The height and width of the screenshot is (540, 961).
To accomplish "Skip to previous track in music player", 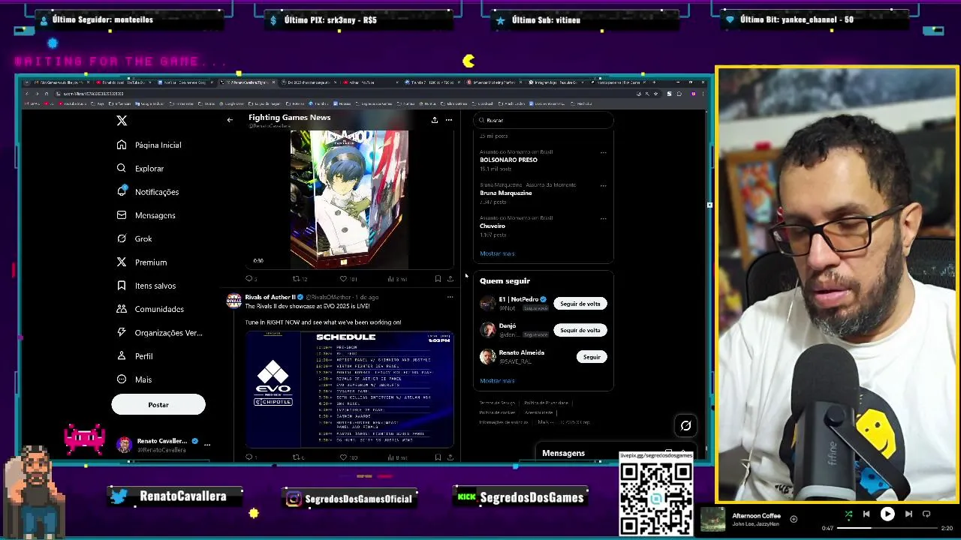I will click(x=866, y=514).
